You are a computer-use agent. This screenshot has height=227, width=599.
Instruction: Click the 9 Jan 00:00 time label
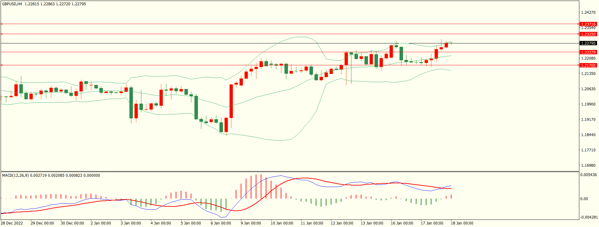251,223
